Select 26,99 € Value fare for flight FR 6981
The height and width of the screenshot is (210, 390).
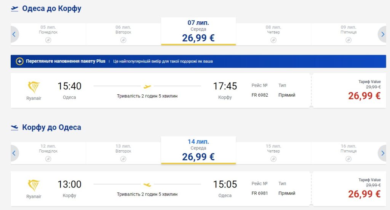[x=364, y=194]
